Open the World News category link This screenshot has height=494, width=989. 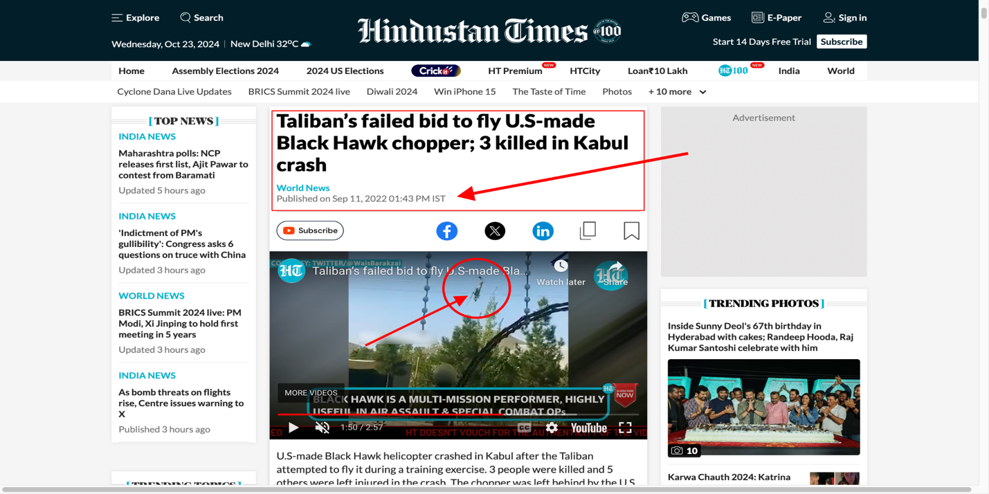coord(303,187)
